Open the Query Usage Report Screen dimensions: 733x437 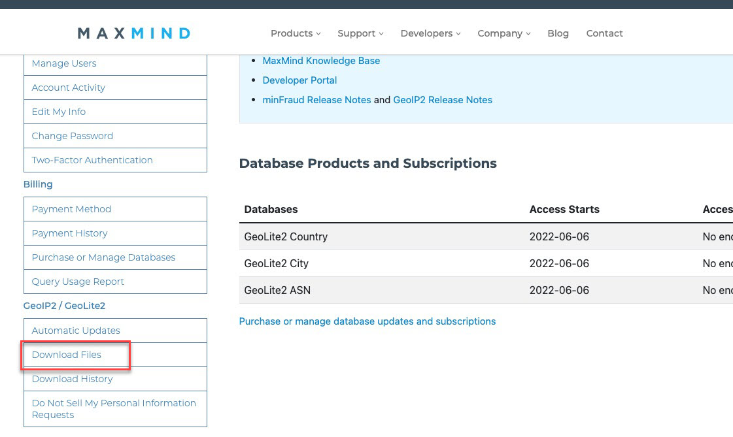click(78, 282)
